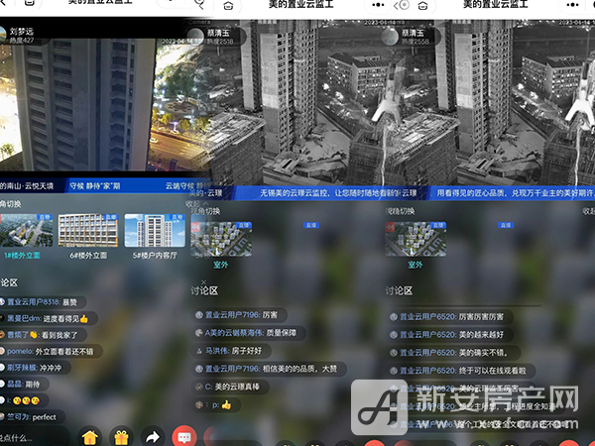The image size is (595, 446).
Task: Tap the 直播 badge beside middle panel thumbnail
Action: pos(311,225)
